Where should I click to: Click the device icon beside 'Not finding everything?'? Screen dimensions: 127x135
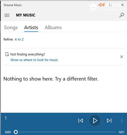click(7, 54)
